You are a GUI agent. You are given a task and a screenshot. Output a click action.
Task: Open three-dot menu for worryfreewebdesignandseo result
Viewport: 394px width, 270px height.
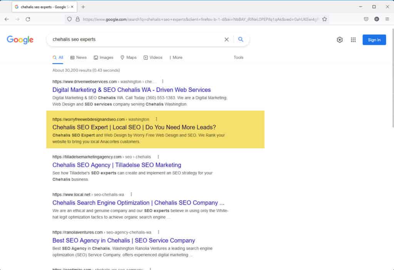(x=156, y=119)
